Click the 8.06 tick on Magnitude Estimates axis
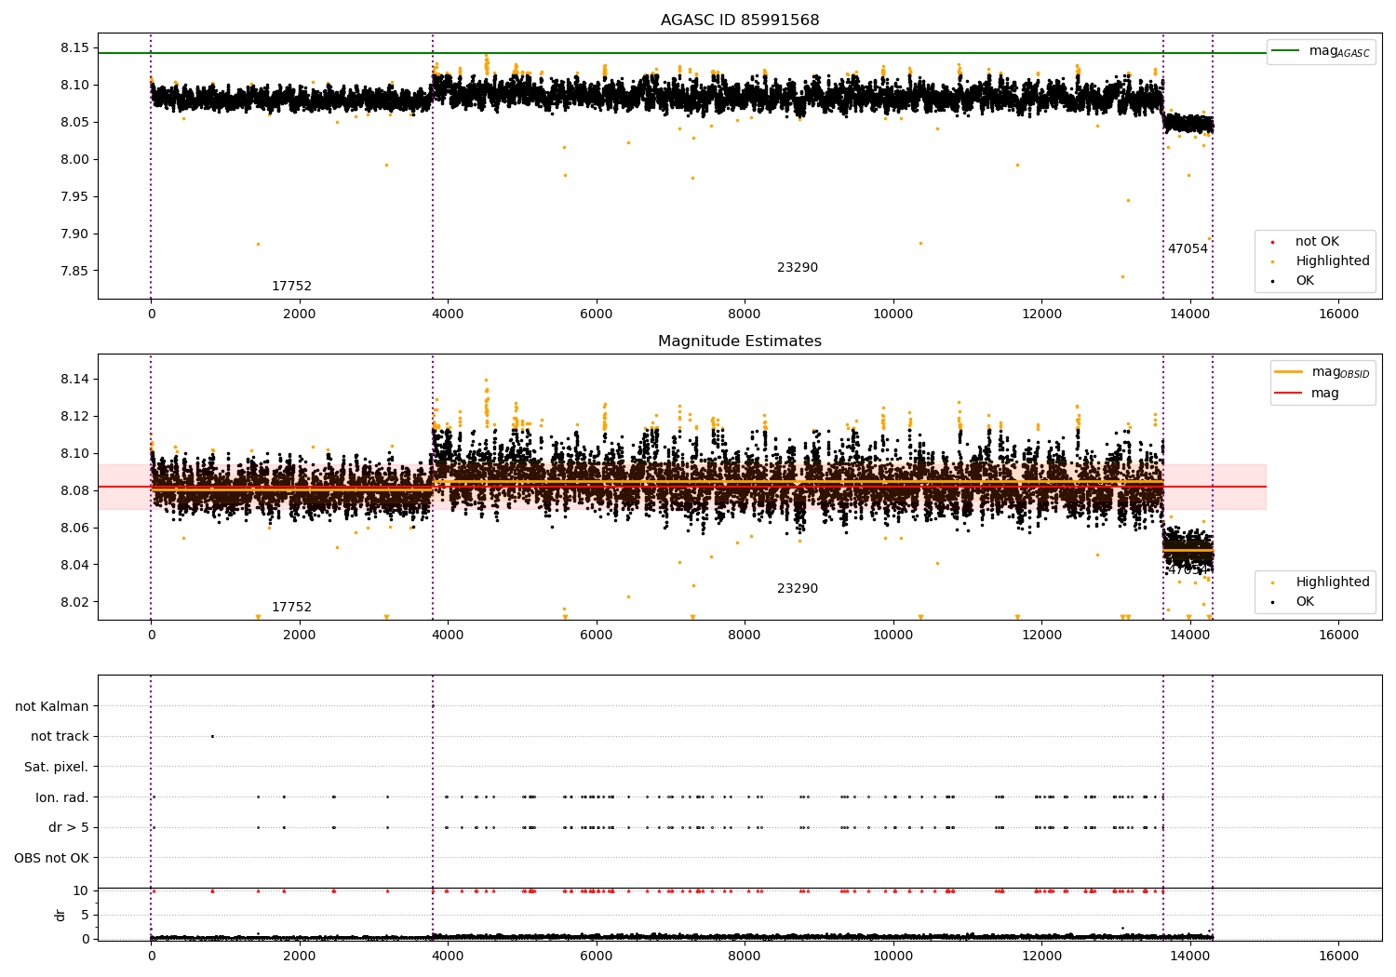This screenshot has height=977, width=1396. [74, 528]
